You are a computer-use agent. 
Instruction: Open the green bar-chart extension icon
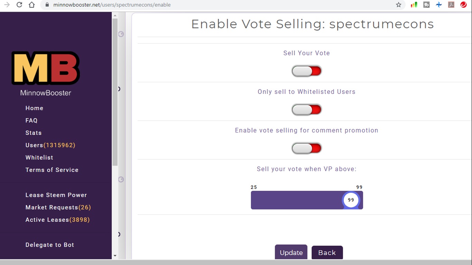(414, 5)
